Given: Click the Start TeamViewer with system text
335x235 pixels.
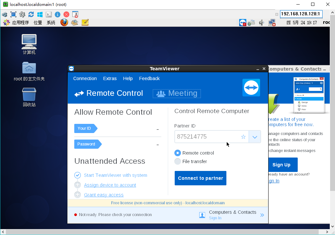Looking at the screenshot, I should (115, 175).
